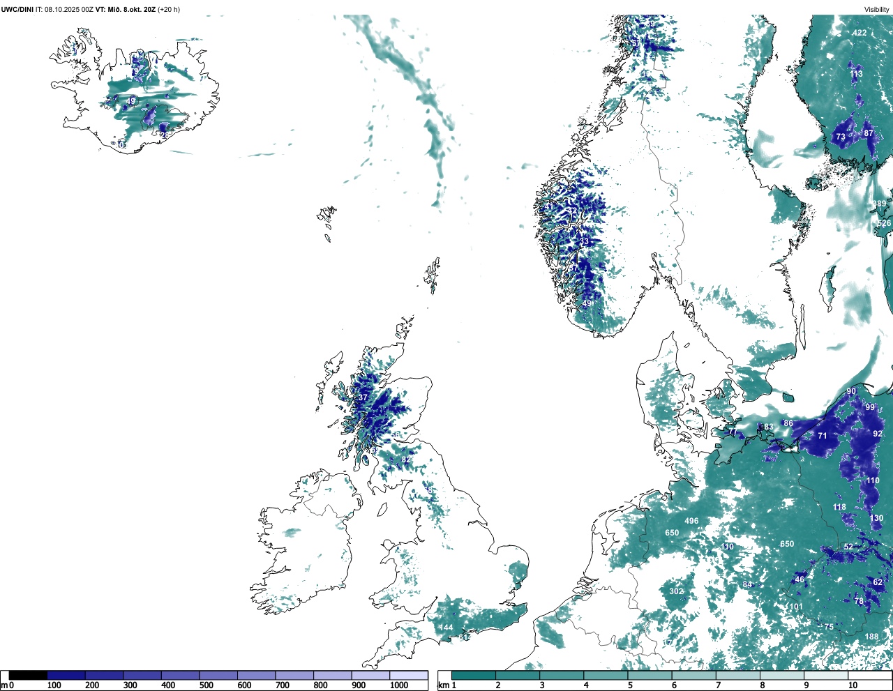The image size is (893, 691).
Task: Click the '500' metre scale label
Action: click(206, 685)
